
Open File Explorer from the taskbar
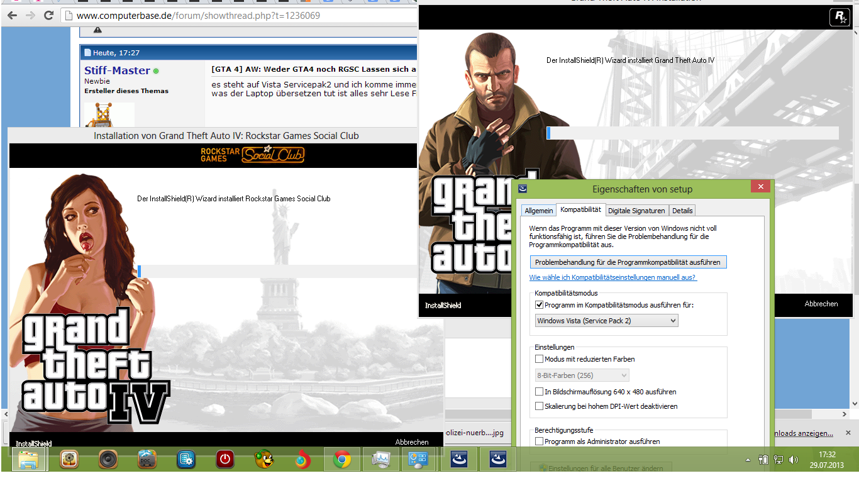29,460
